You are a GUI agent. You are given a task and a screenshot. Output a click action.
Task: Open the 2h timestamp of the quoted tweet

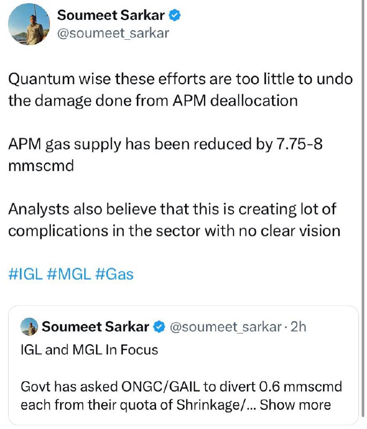click(x=298, y=327)
